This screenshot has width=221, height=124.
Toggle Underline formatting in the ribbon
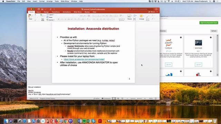pos(65,19)
